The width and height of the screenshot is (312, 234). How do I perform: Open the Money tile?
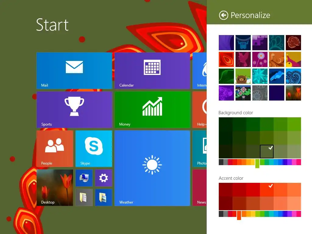coord(152,110)
